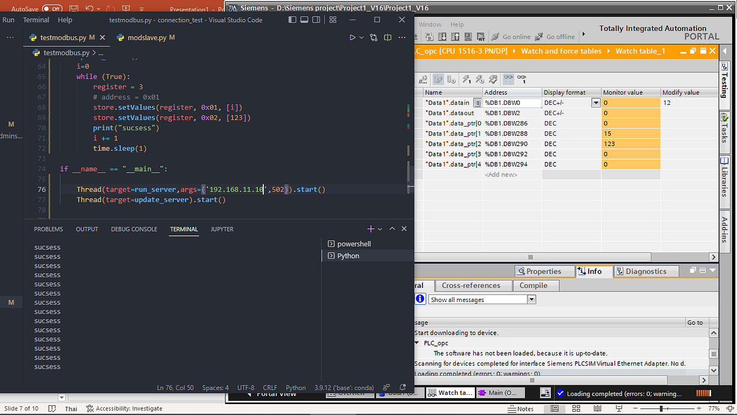Screen dimensions: 737x415
Task: Split the VS Code editor right
Action: 387,37
